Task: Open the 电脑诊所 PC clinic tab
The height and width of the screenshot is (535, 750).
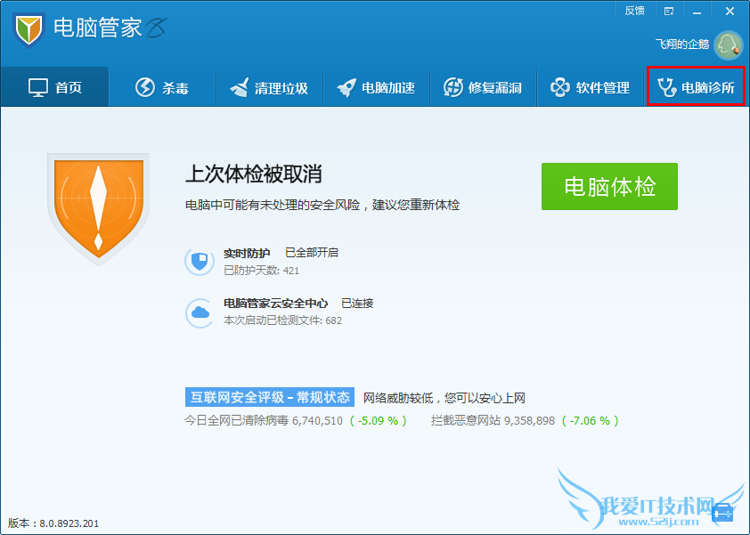Action: pos(696,86)
